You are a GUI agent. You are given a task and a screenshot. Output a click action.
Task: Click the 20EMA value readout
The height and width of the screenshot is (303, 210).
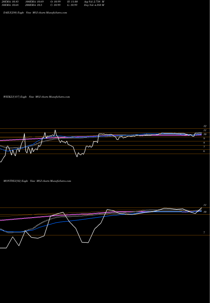pos(10,2)
